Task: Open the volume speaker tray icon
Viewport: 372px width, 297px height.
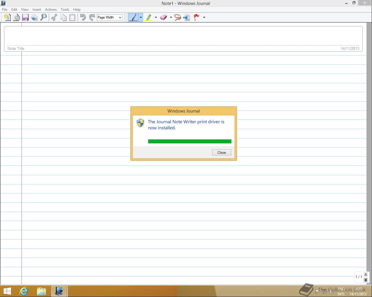Action: tap(332, 291)
